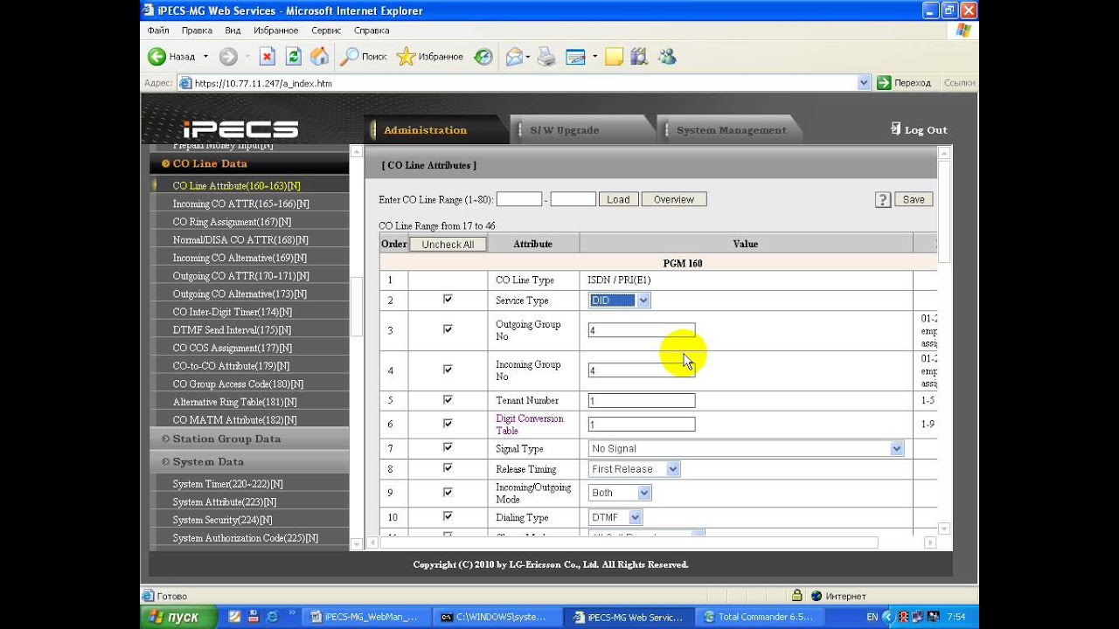Open CO Ring Assignment(167) link
This screenshot has height=629, width=1119.
coord(232,222)
